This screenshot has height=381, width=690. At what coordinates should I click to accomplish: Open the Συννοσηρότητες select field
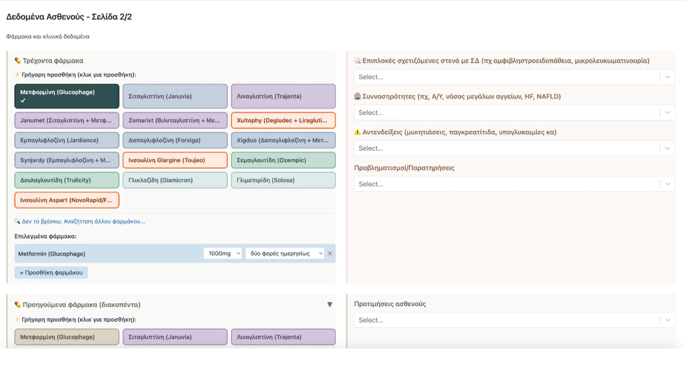point(514,113)
